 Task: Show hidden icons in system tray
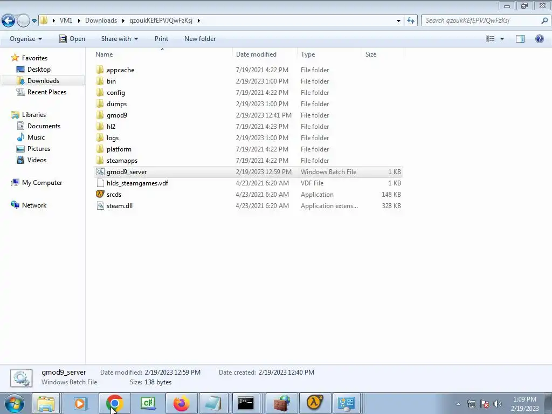pos(458,404)
